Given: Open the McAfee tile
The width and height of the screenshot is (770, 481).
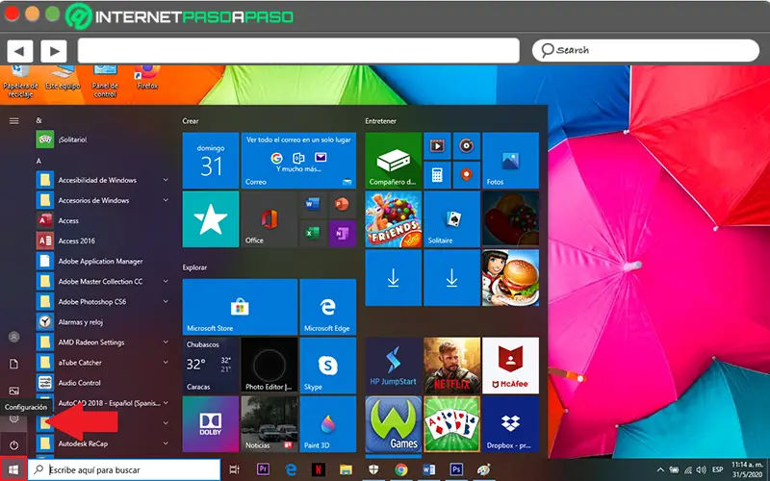Looking at the screenshot, I should pyautogui.click(x=510, y=366).
